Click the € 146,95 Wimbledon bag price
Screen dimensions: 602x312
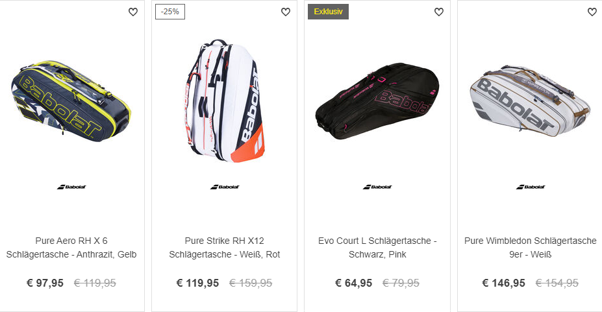click(x=504, y=283)
